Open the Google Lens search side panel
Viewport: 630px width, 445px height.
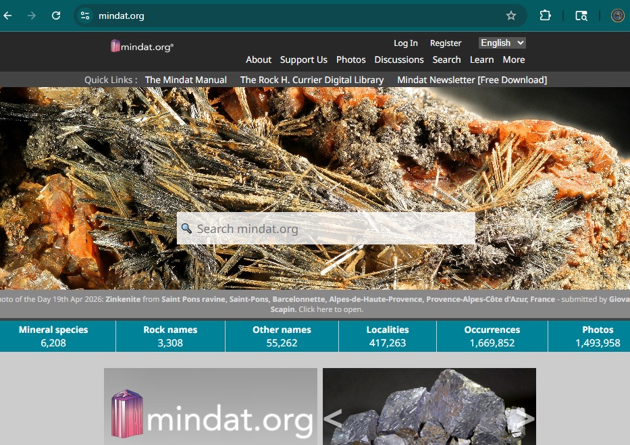point(581,15)
